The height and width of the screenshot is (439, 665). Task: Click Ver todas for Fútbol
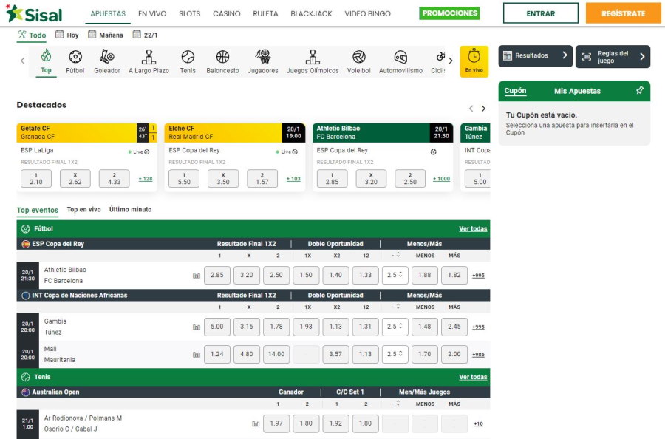tap(473, 229)
